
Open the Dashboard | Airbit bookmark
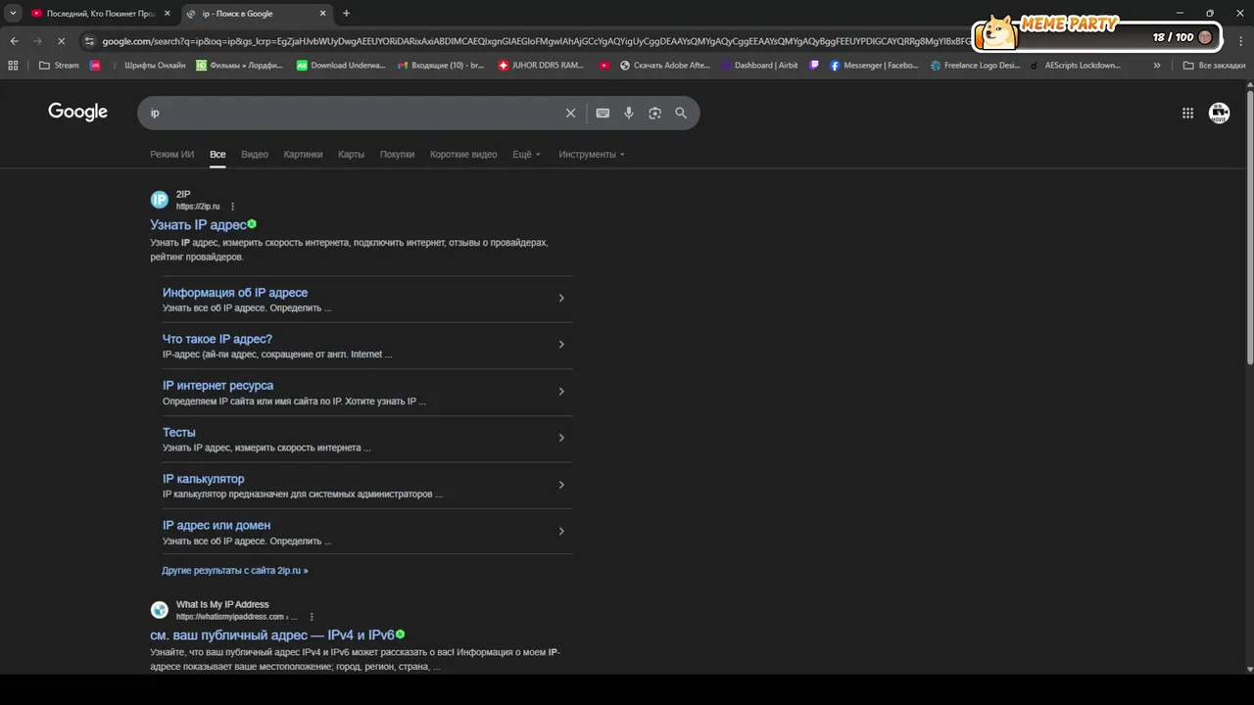759,66
